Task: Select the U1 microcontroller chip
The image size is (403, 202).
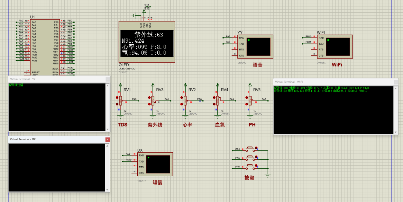Action: point(45,45)
